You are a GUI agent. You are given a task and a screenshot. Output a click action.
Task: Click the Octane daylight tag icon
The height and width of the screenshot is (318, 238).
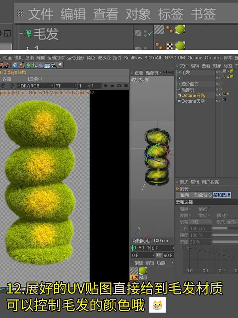[224, 94]
